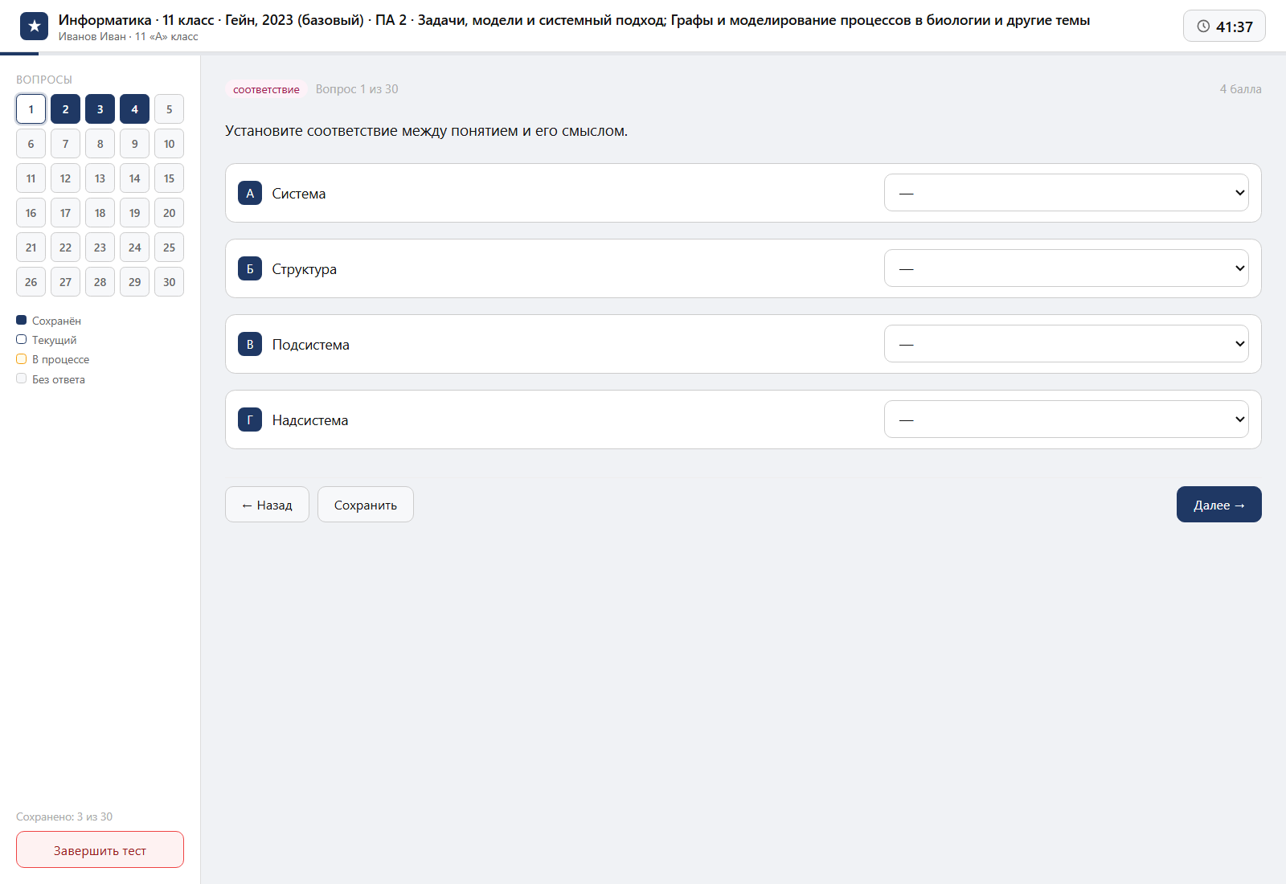Click the Сохранён legend marker

click(x=22, y=320)
